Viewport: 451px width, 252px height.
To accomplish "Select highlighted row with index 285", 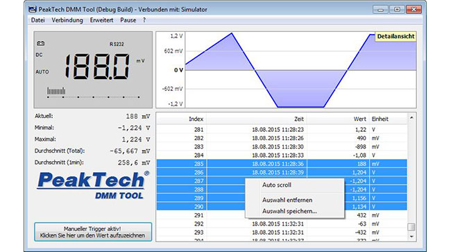I will (282, 164).
